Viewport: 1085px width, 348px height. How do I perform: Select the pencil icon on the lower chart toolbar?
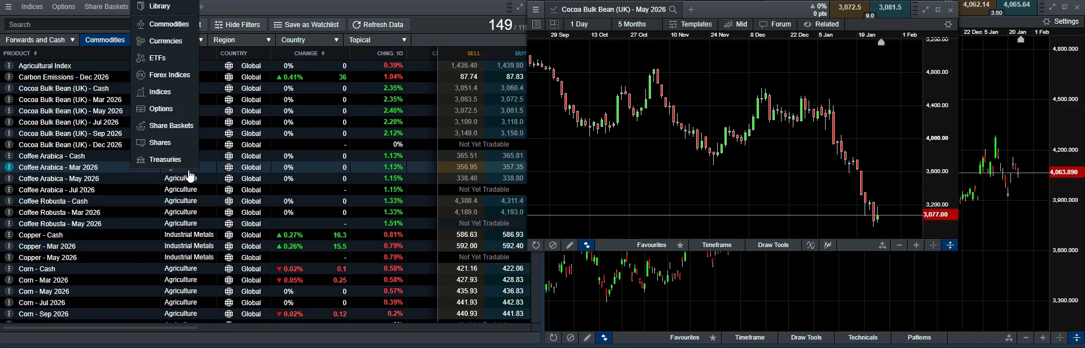[588, 338]
